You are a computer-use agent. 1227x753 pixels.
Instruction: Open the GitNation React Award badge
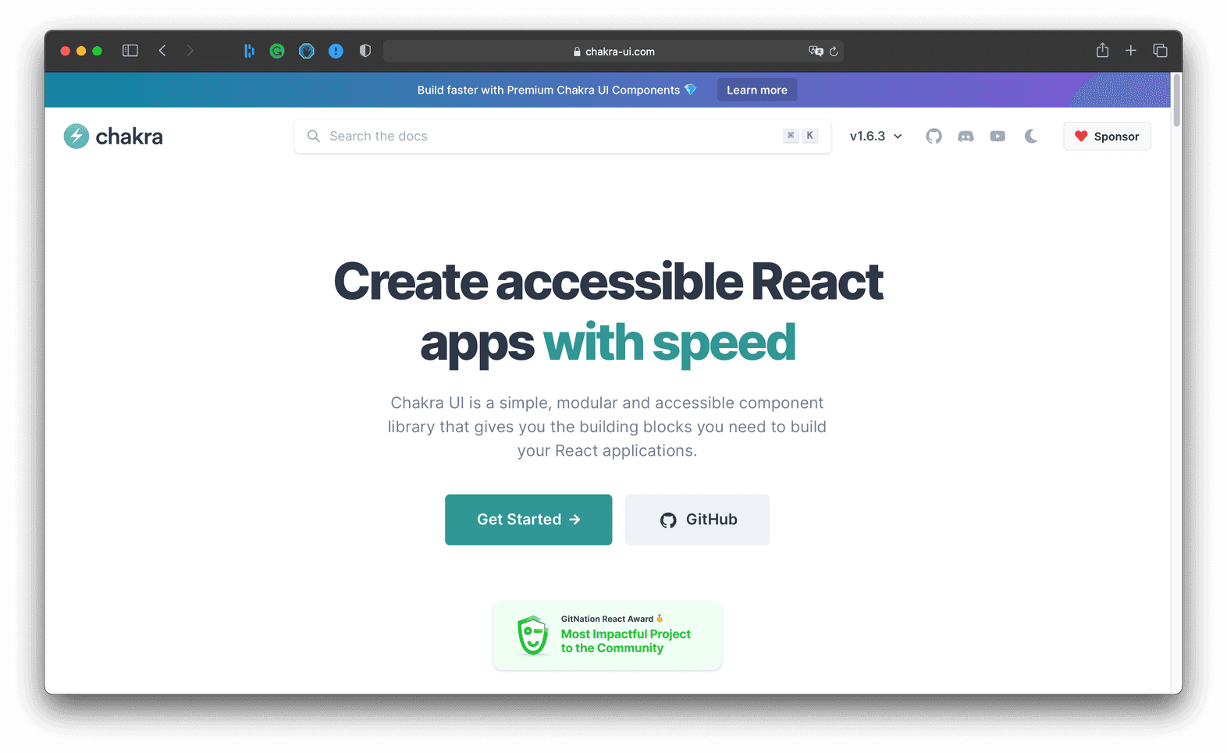[x=607, y=635]
